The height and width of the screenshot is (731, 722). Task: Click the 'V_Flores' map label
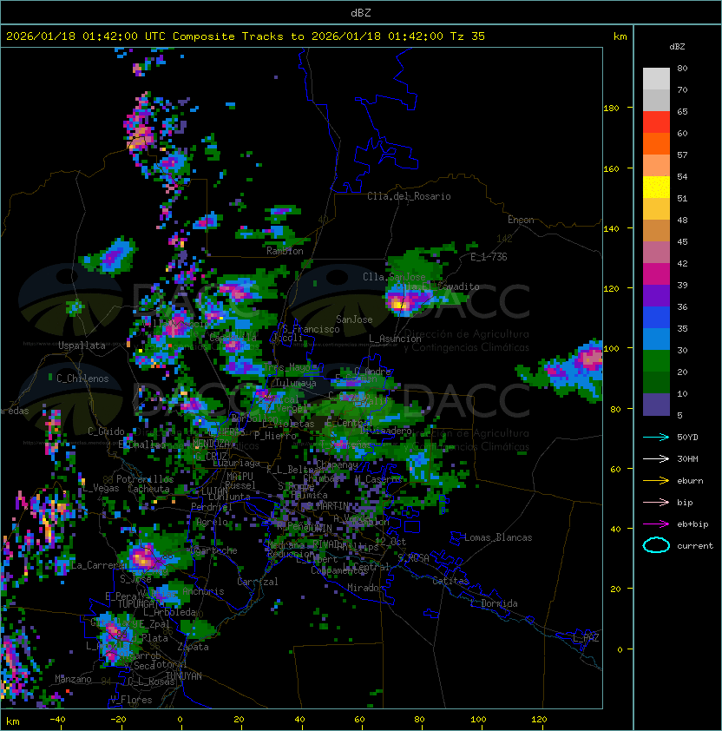(131, 700)
